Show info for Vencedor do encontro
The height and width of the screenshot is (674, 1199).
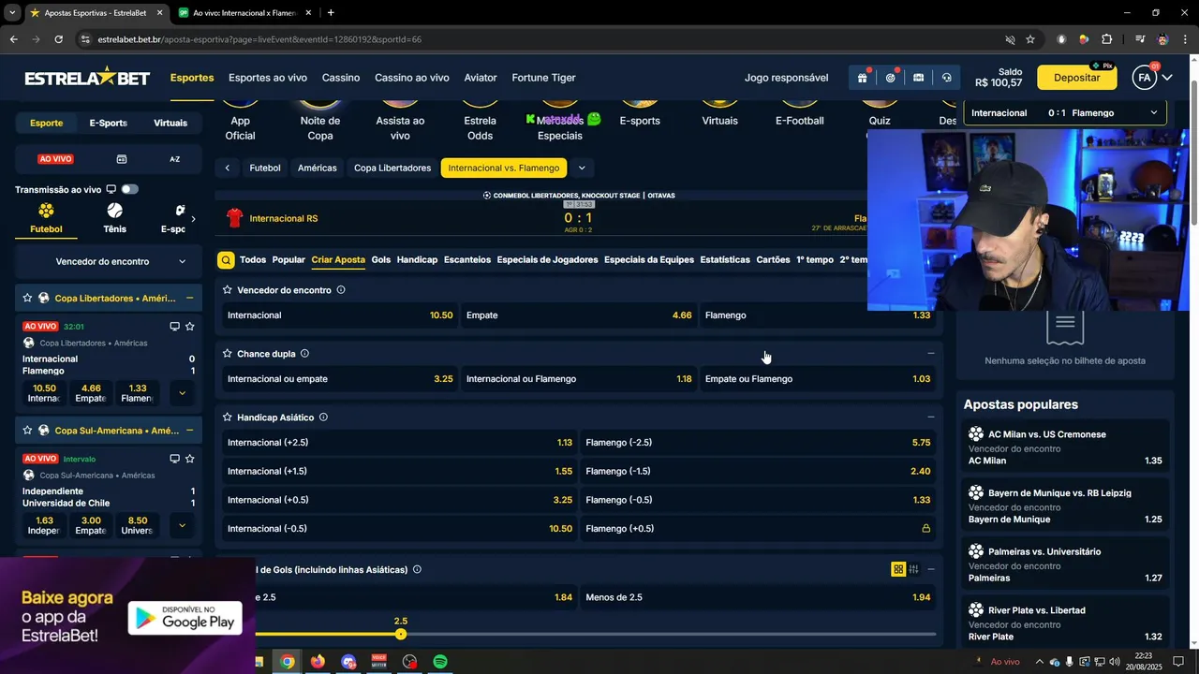pos(341,290)
